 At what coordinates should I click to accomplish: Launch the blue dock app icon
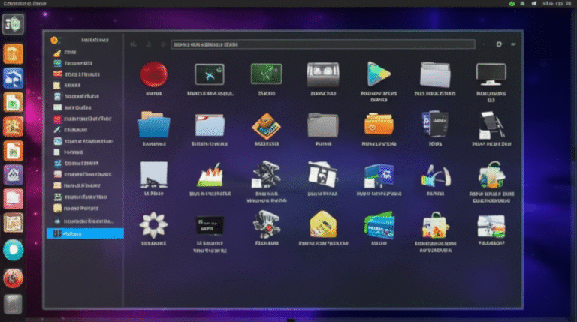[14, 78]
